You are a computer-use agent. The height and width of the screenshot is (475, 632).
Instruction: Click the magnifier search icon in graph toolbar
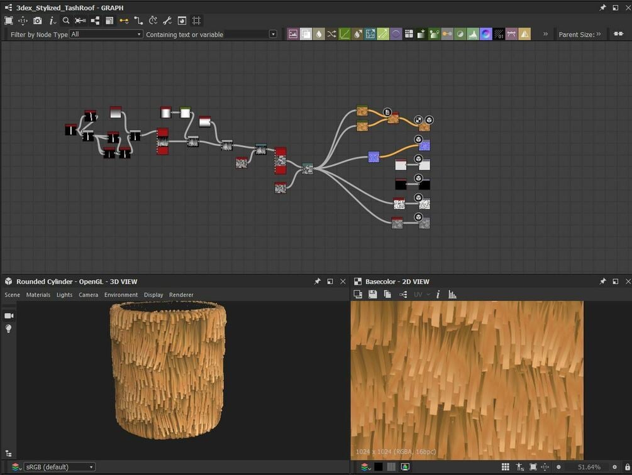[x=66, y=21]
